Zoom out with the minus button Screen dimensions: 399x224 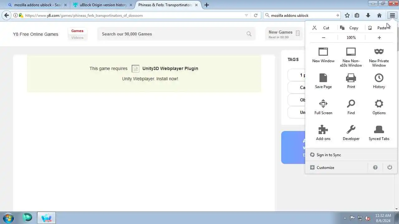324,38
